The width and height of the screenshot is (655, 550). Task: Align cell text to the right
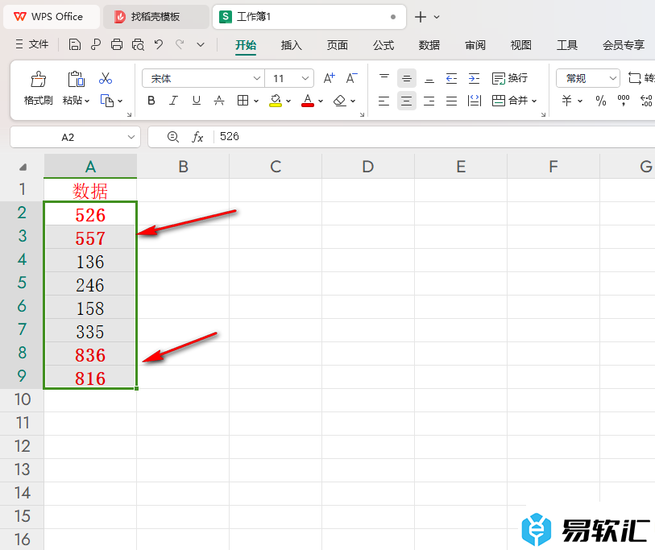point(429,101)
